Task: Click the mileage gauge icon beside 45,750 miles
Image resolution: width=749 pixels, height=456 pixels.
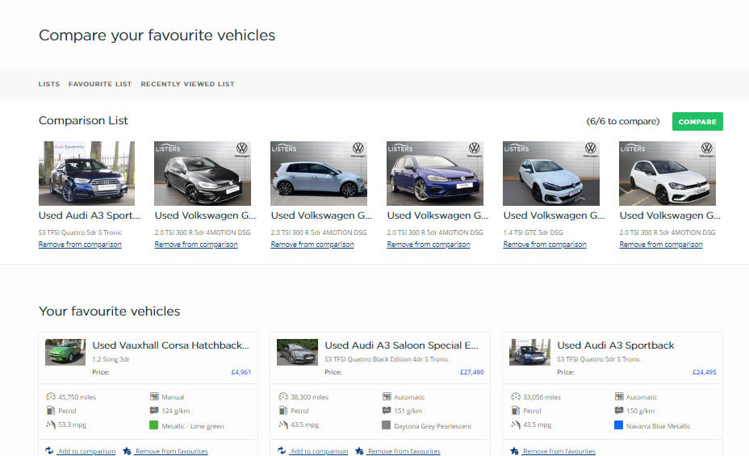Action: point(51,396)
